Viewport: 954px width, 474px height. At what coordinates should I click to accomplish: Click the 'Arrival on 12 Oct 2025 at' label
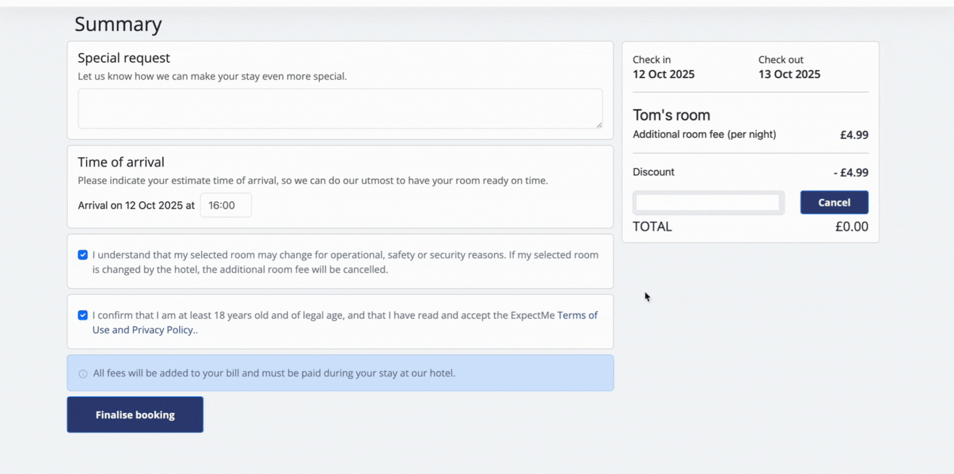(x=136, y=206)
